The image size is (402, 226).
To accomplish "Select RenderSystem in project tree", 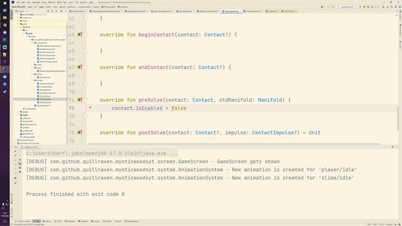I will [45, 102].
